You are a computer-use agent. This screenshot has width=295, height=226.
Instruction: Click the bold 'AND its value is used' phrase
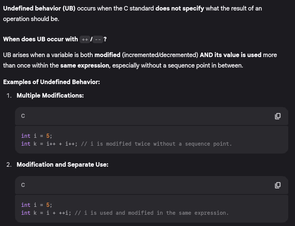(230, 55)
